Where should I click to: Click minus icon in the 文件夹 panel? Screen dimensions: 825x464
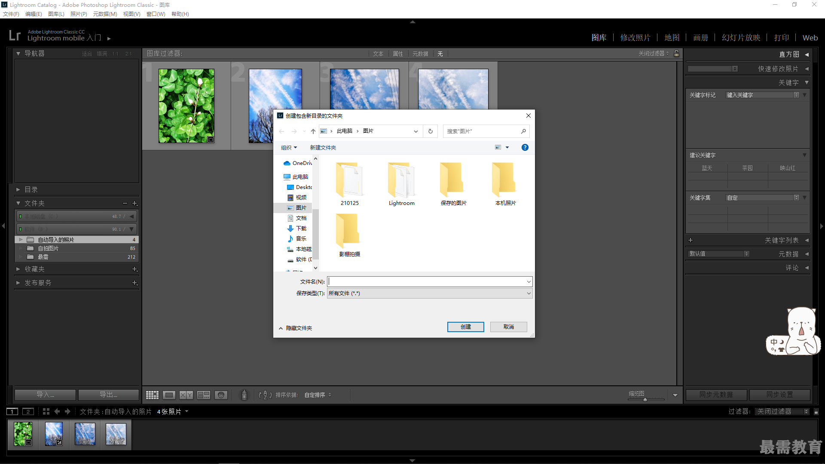point(125,203)
